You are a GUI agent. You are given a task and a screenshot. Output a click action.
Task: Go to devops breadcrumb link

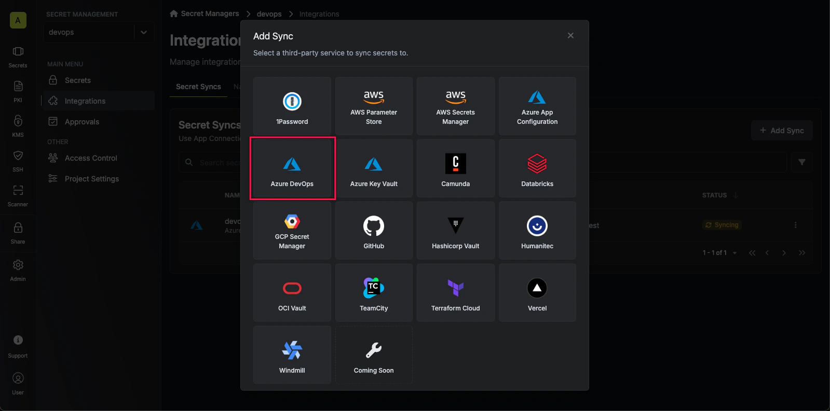pos(269,14)
